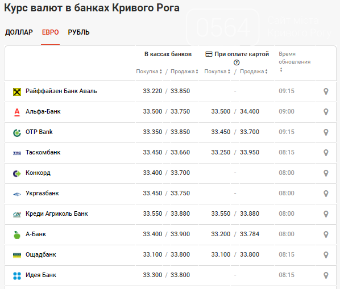Open map pin for Райффайзен Банк Аваль
The height and width of the screenshot is (289, 340).
326,91
